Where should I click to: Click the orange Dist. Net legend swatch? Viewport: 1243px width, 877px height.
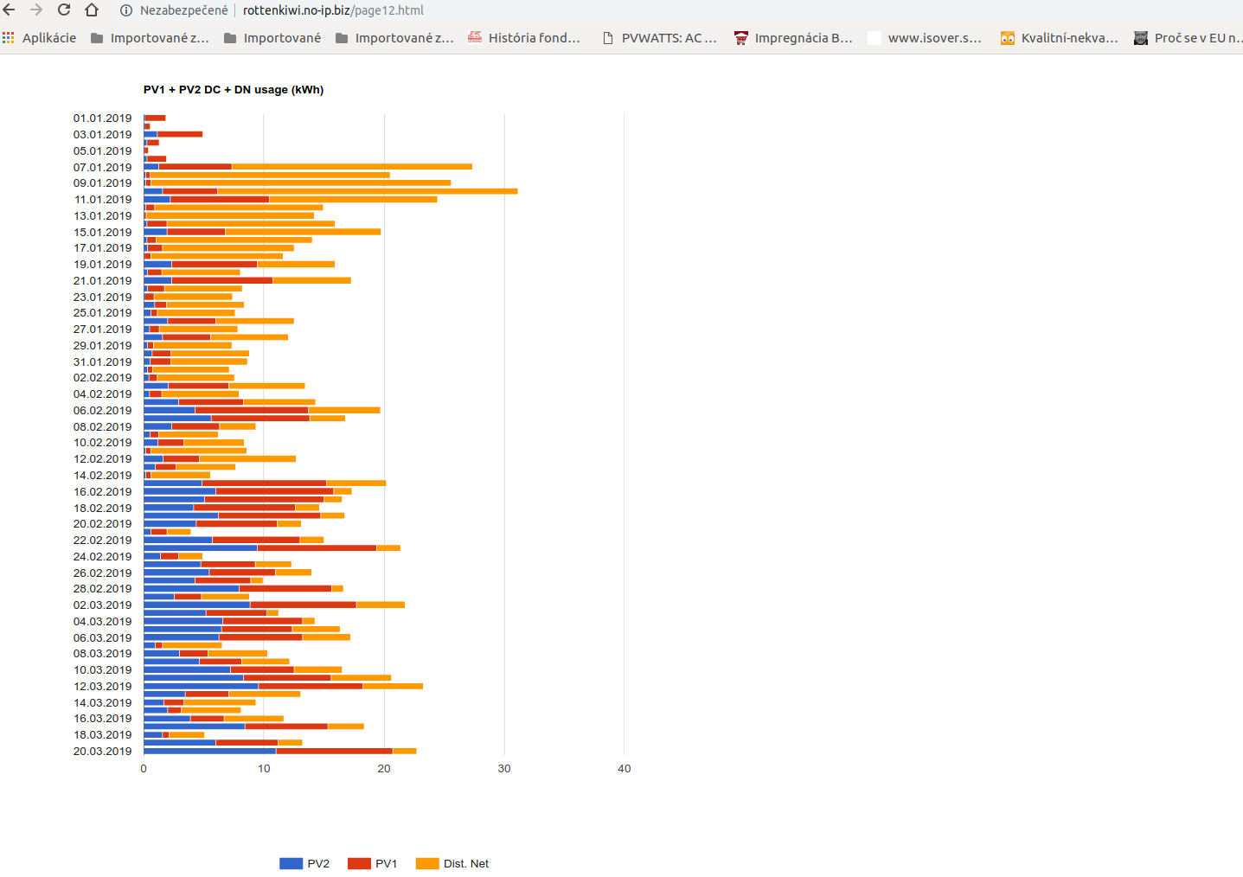coord(427,863)
